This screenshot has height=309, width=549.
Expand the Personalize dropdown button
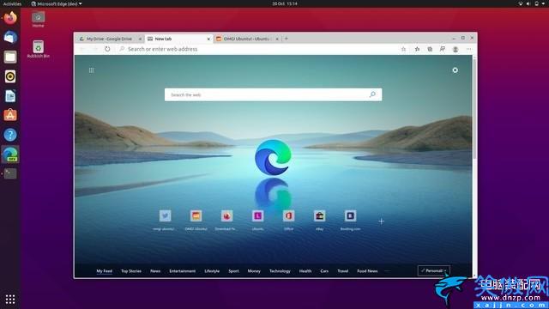pyautogui.click(x=434, y=270)
